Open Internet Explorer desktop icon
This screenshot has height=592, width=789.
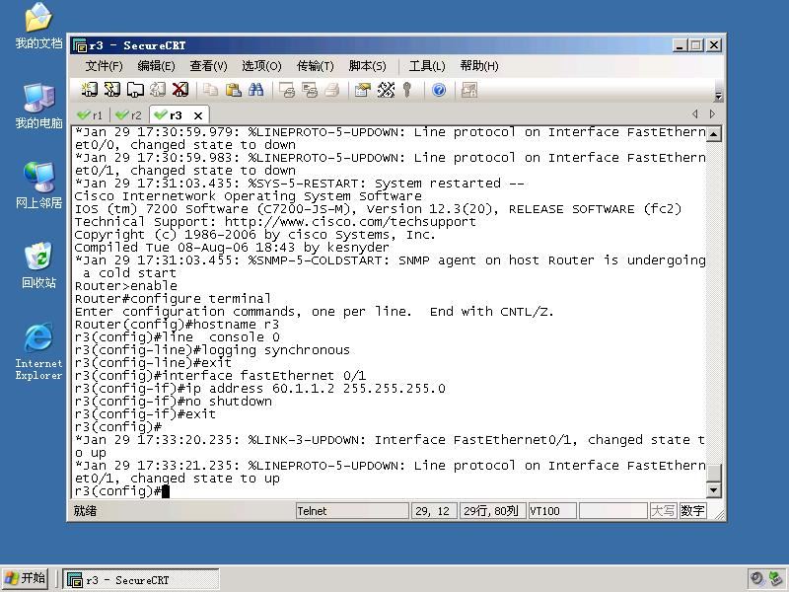[38, 351]
